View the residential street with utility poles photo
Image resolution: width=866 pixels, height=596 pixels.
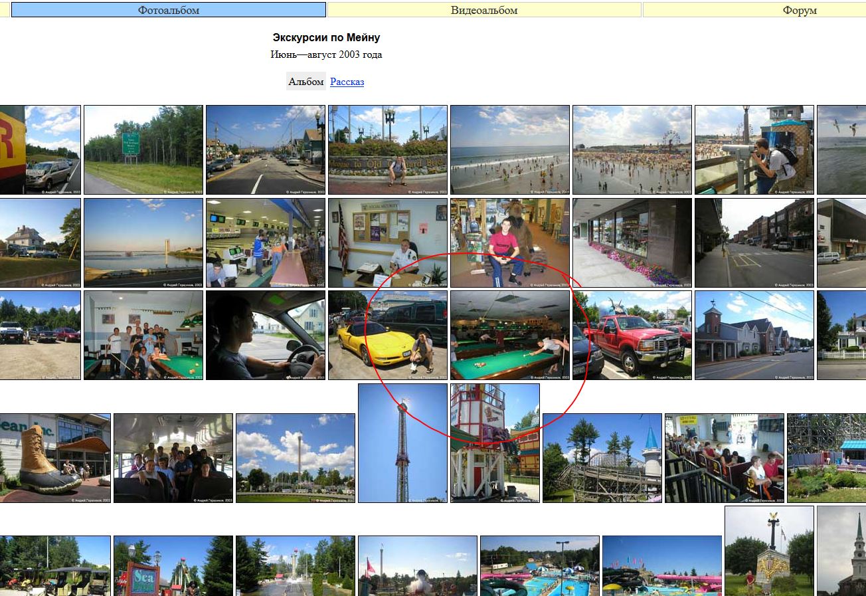click(x=266, y=149)
